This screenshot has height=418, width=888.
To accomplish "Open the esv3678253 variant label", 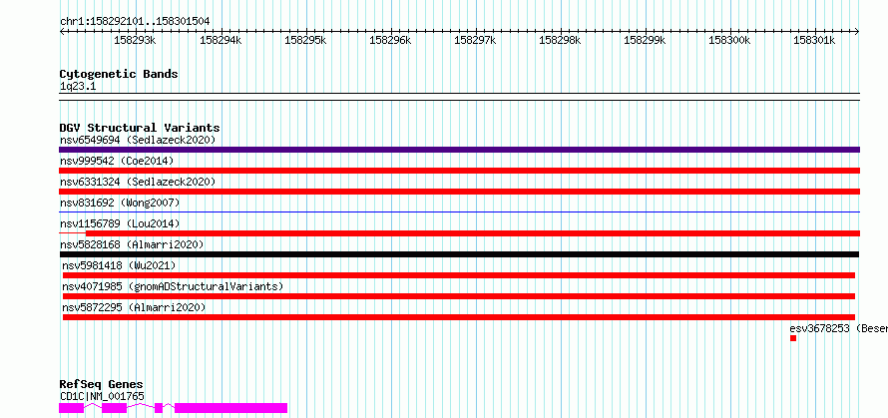I will point(839,328).
